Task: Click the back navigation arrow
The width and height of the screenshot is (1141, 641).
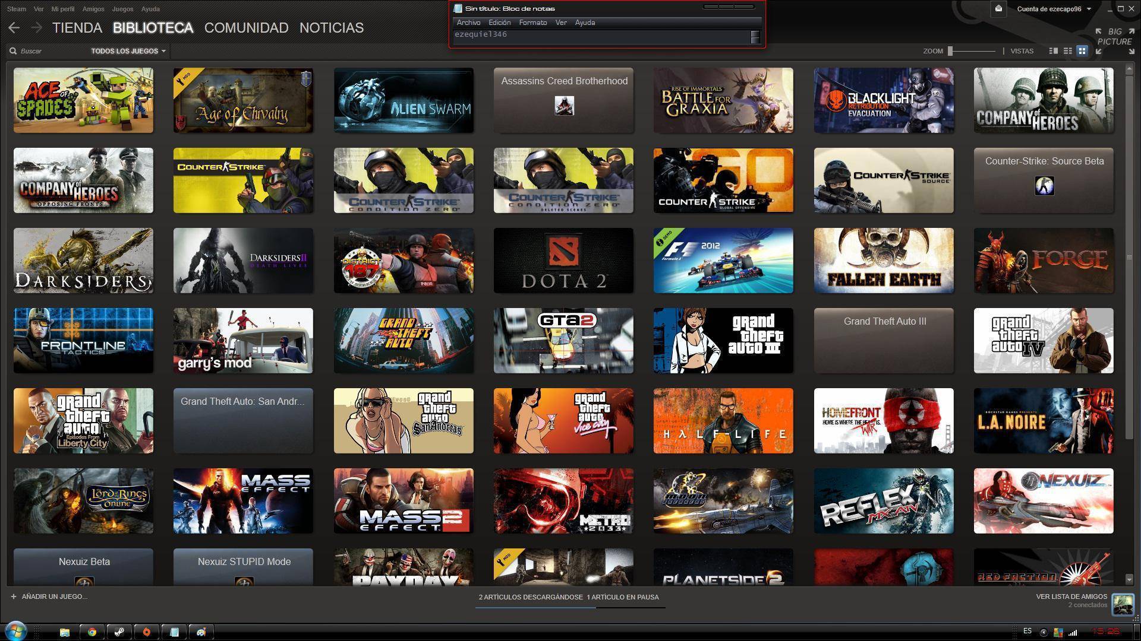Action: click(14, 28)
